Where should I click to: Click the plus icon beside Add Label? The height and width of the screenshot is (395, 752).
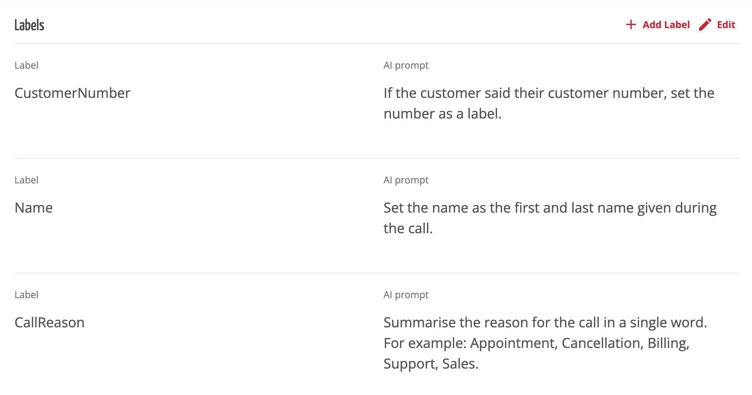(x=631, y=25)
